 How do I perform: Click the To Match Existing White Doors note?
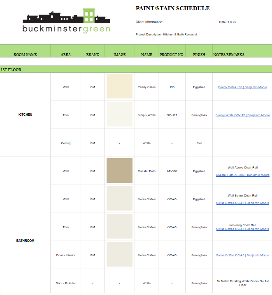(242, 283)
